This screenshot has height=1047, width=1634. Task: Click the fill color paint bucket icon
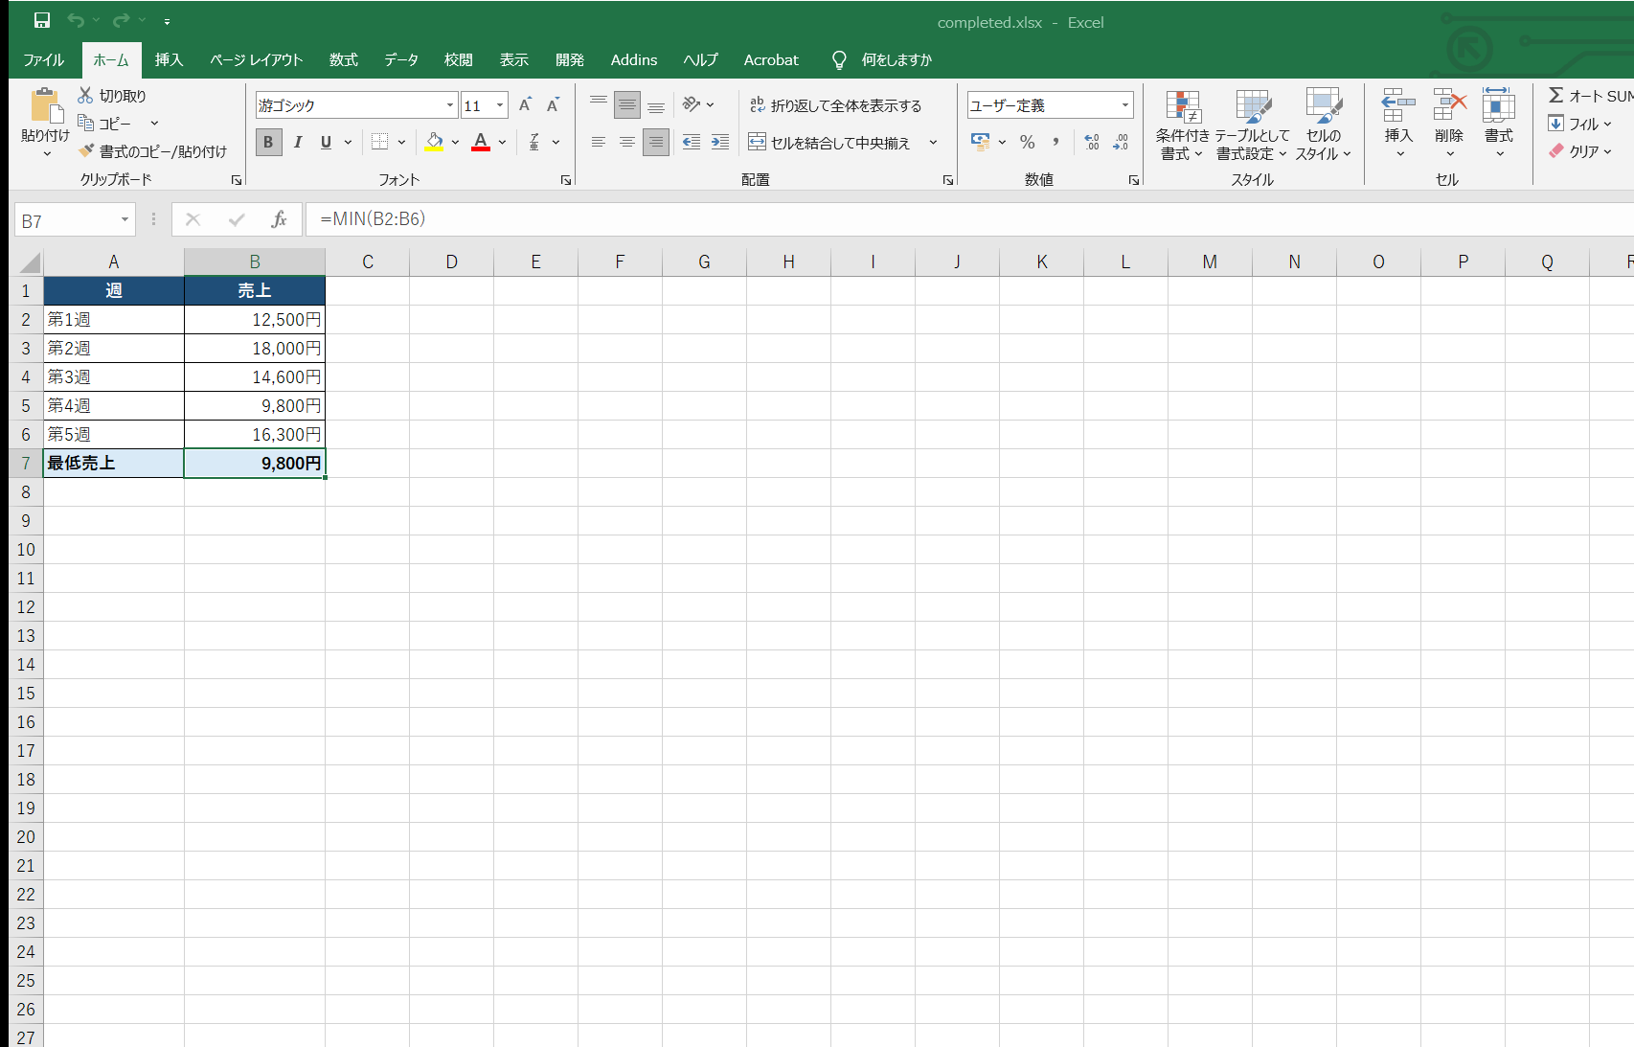(x=435, y=142)
